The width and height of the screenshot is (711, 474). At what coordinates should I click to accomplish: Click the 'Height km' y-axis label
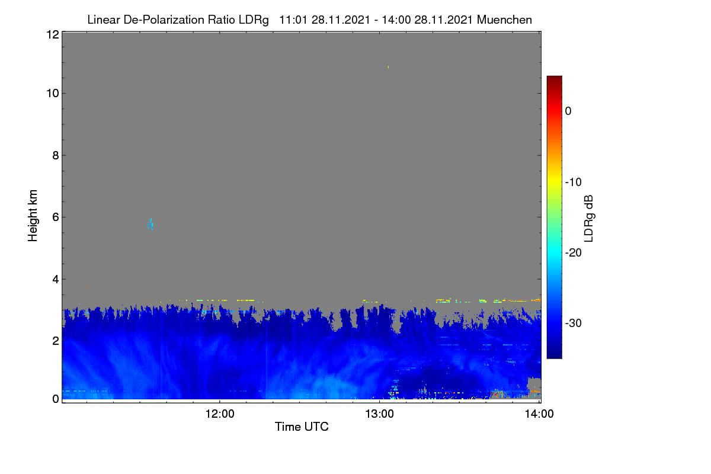33,215
